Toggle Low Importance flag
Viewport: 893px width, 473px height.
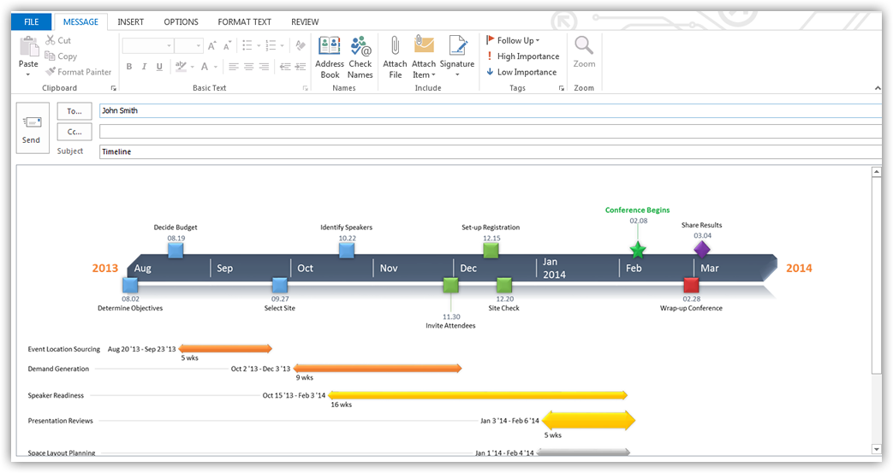tap(521, 72)
